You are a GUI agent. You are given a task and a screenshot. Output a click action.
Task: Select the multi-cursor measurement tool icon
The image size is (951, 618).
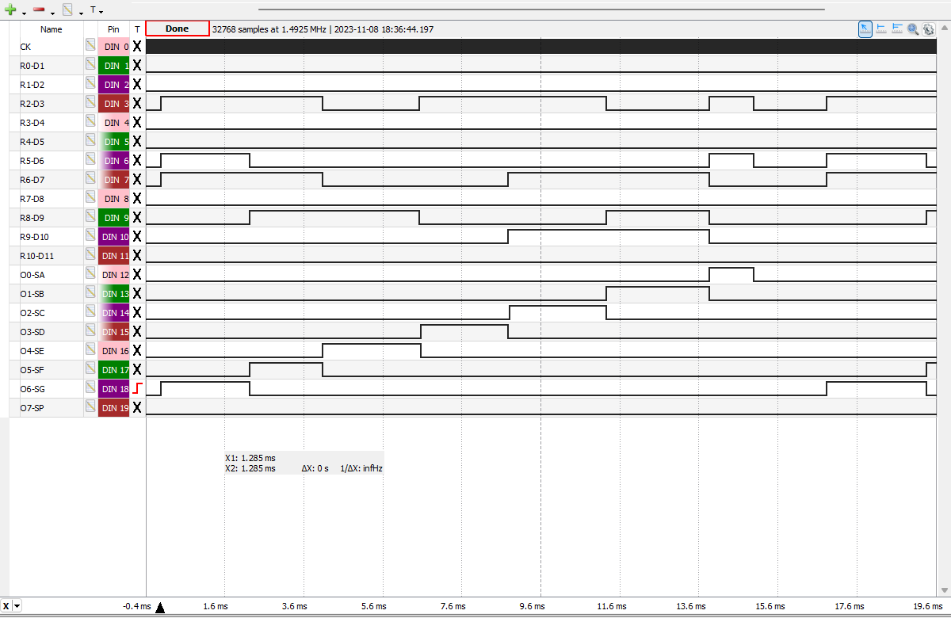pos(897,29)
